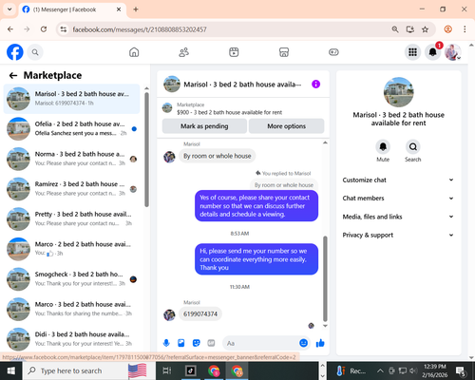Click the chat header house avatar
The image size is (475, 380).
(172, 84)
